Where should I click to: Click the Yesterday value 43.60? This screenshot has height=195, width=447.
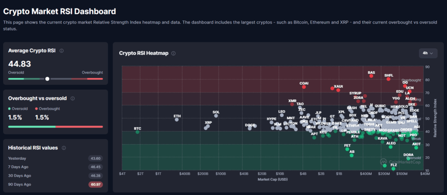pos(96,158)
